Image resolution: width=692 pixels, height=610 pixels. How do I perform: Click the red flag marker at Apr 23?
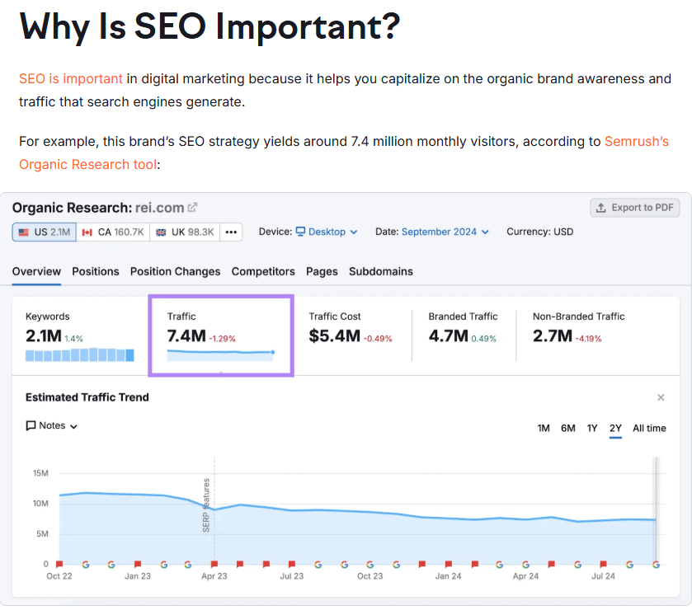(x=214, y=564)
